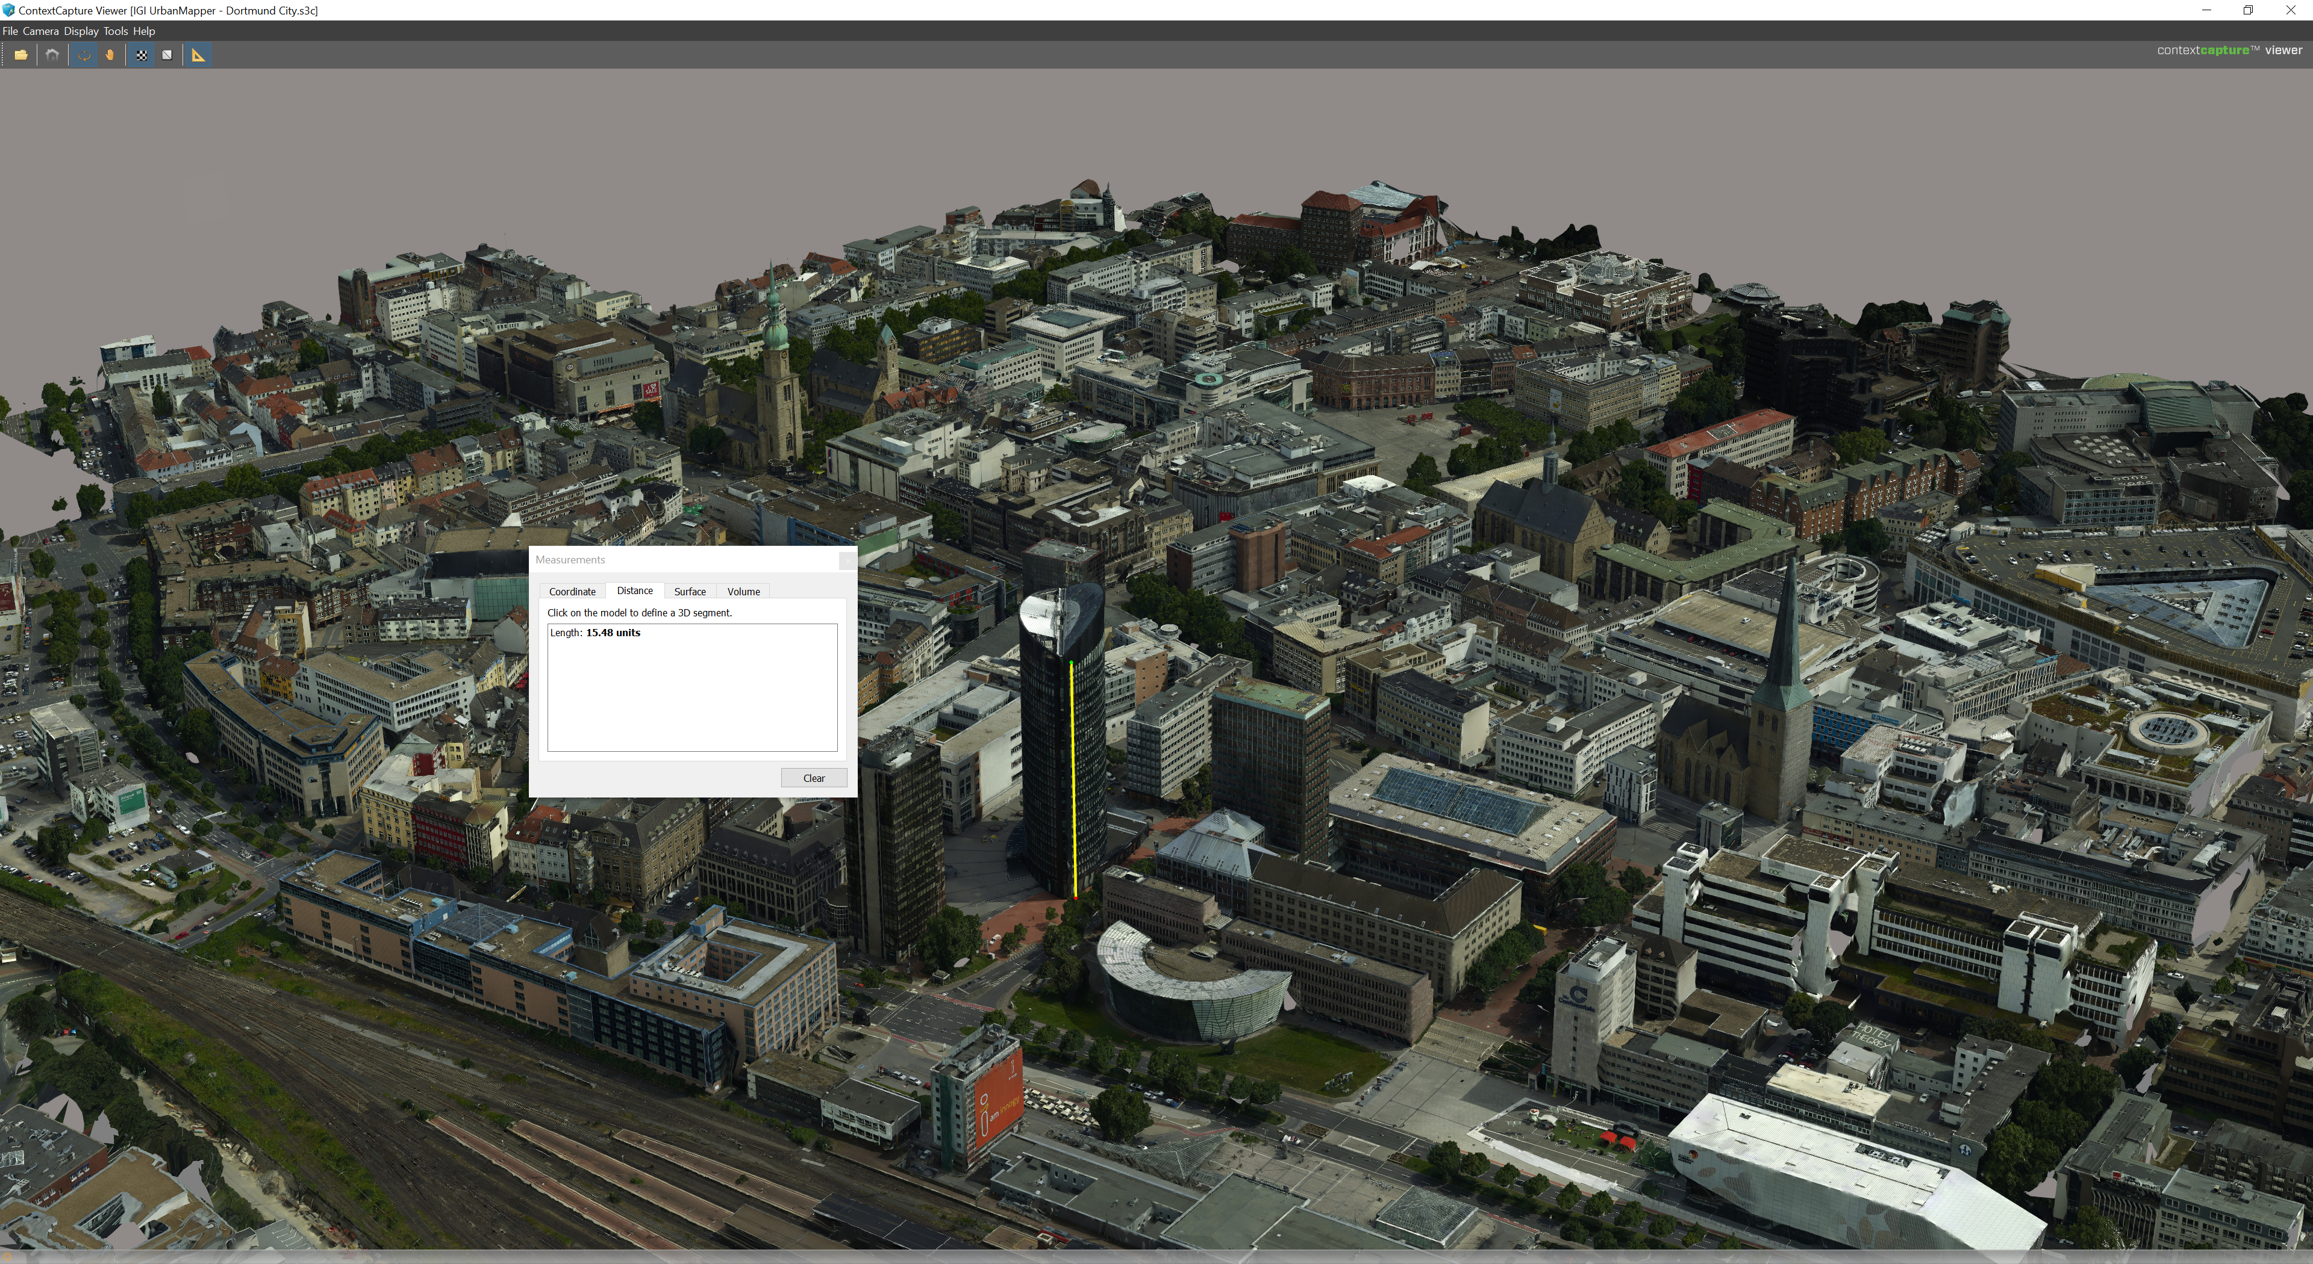Toggle the checkered texture display icon
The image size is (2313, 1264).
click(142, 55)
